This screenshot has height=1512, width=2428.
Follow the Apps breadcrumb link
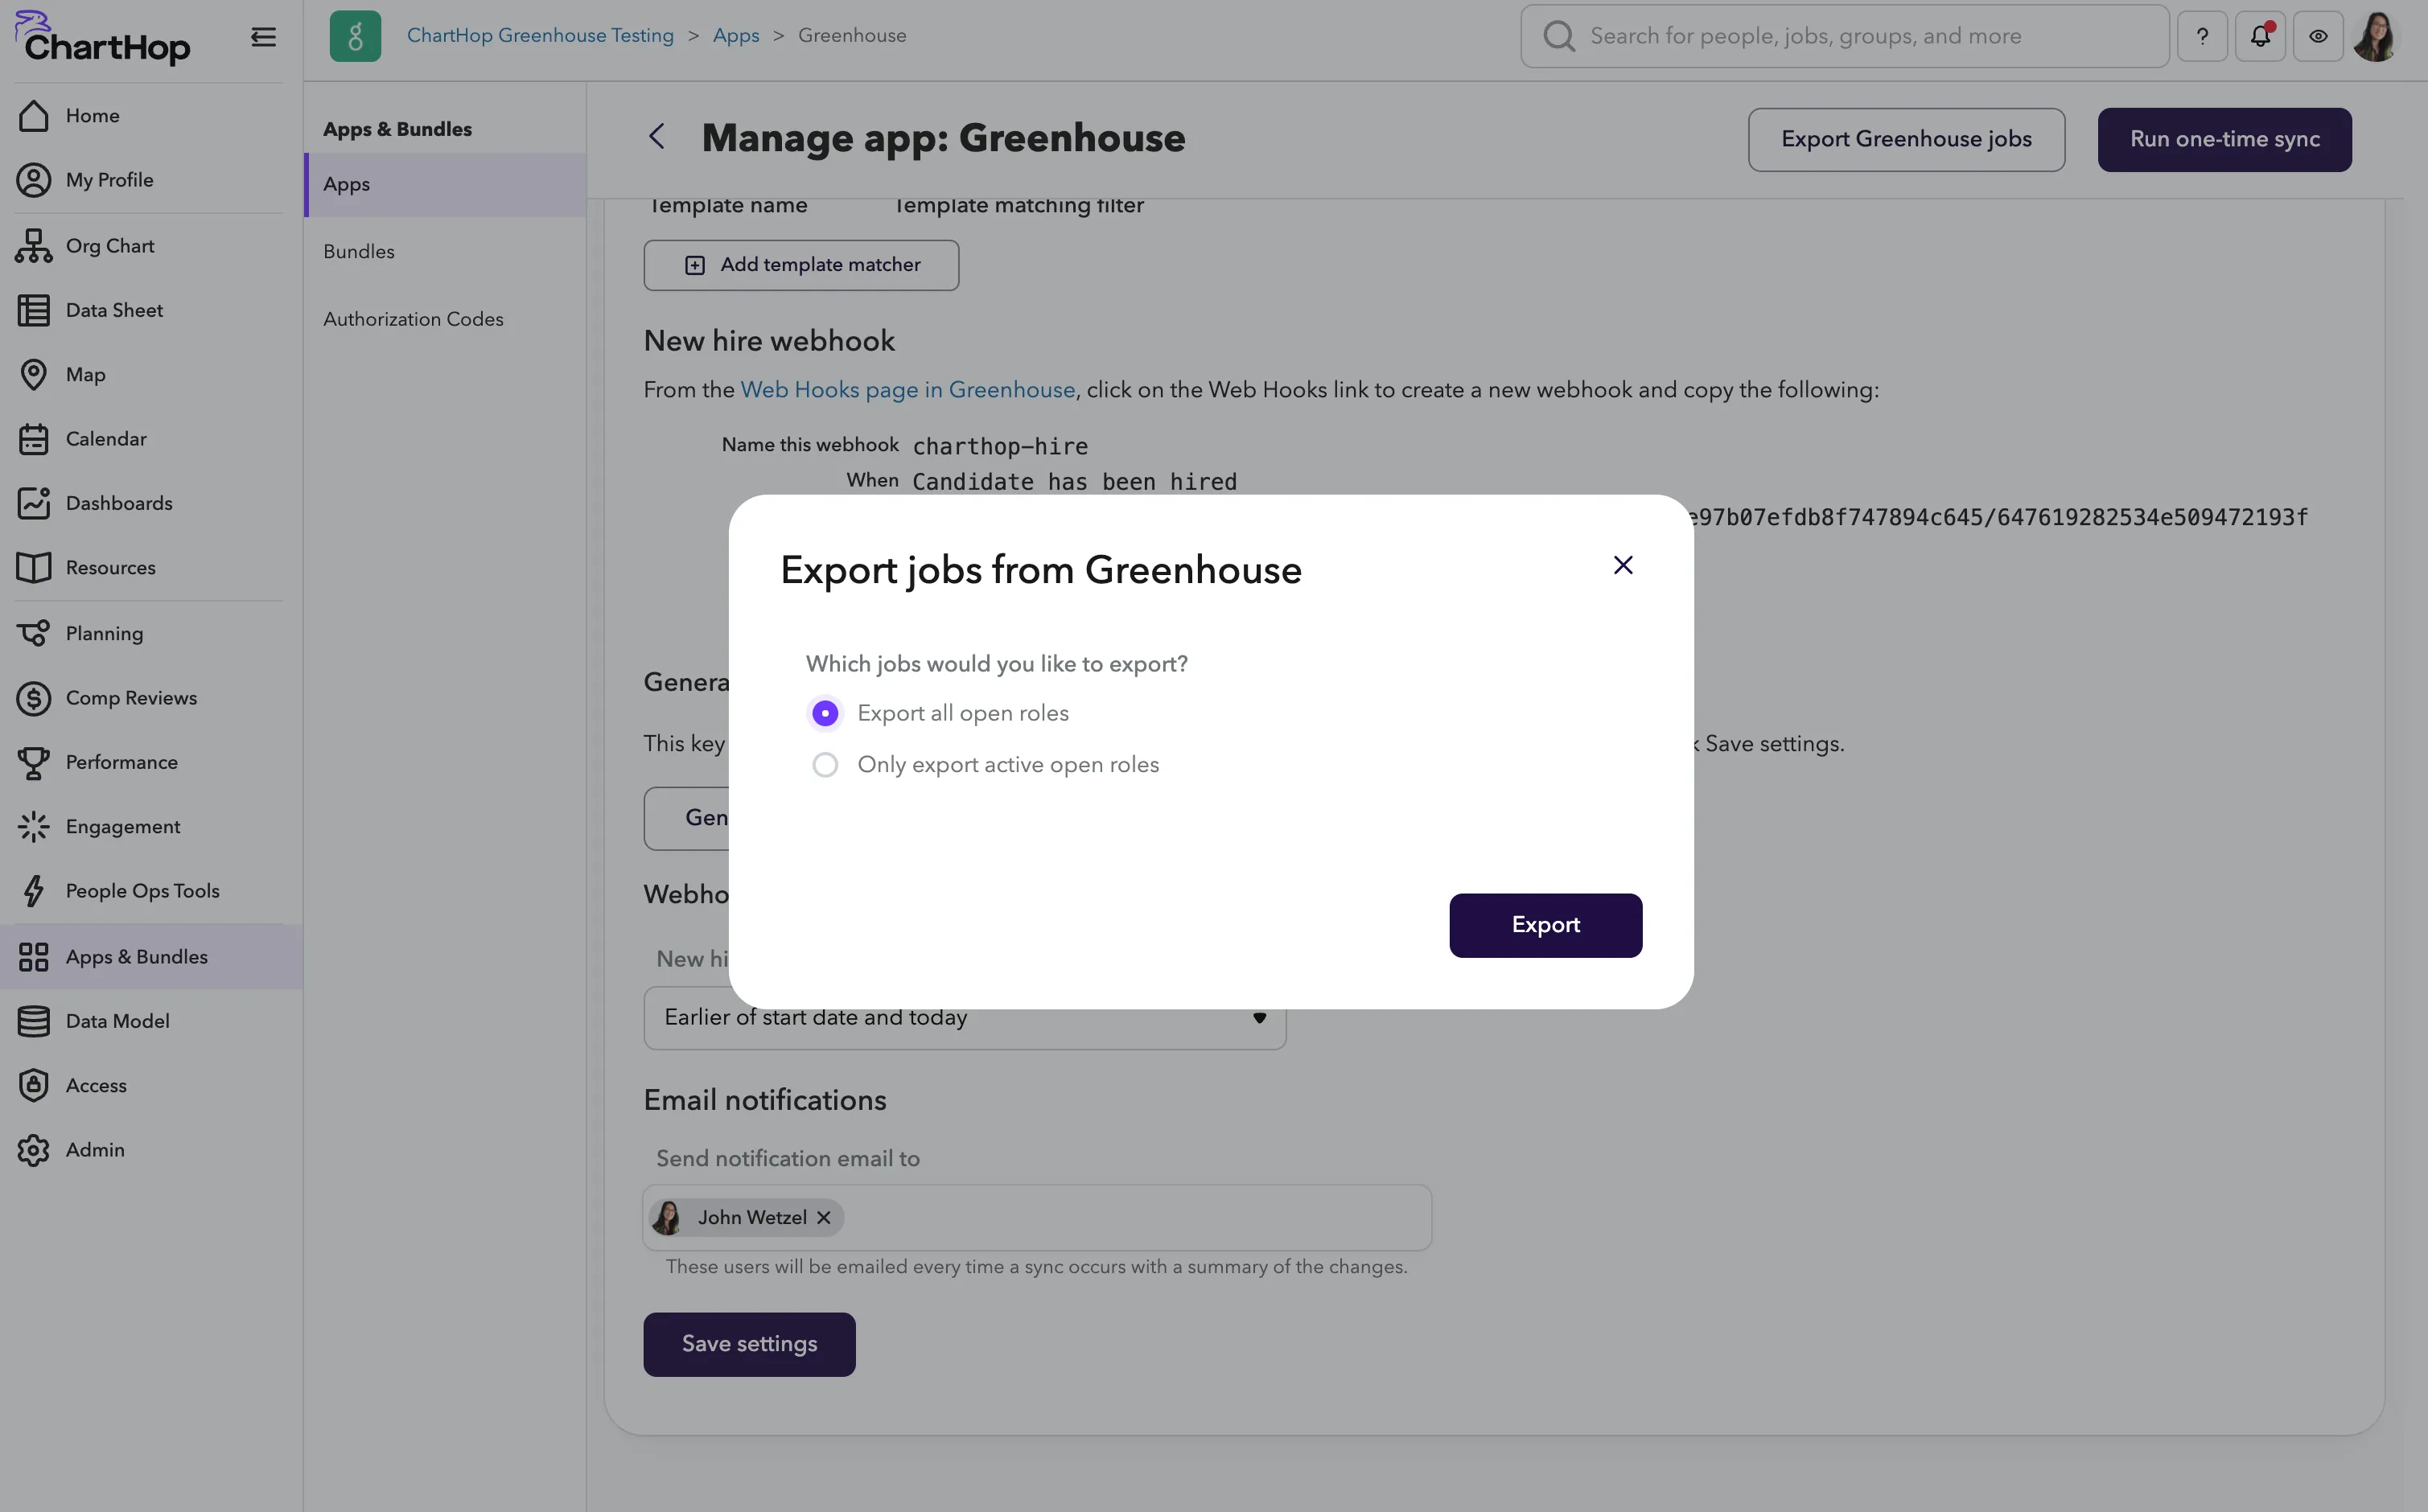click(736, 36)
